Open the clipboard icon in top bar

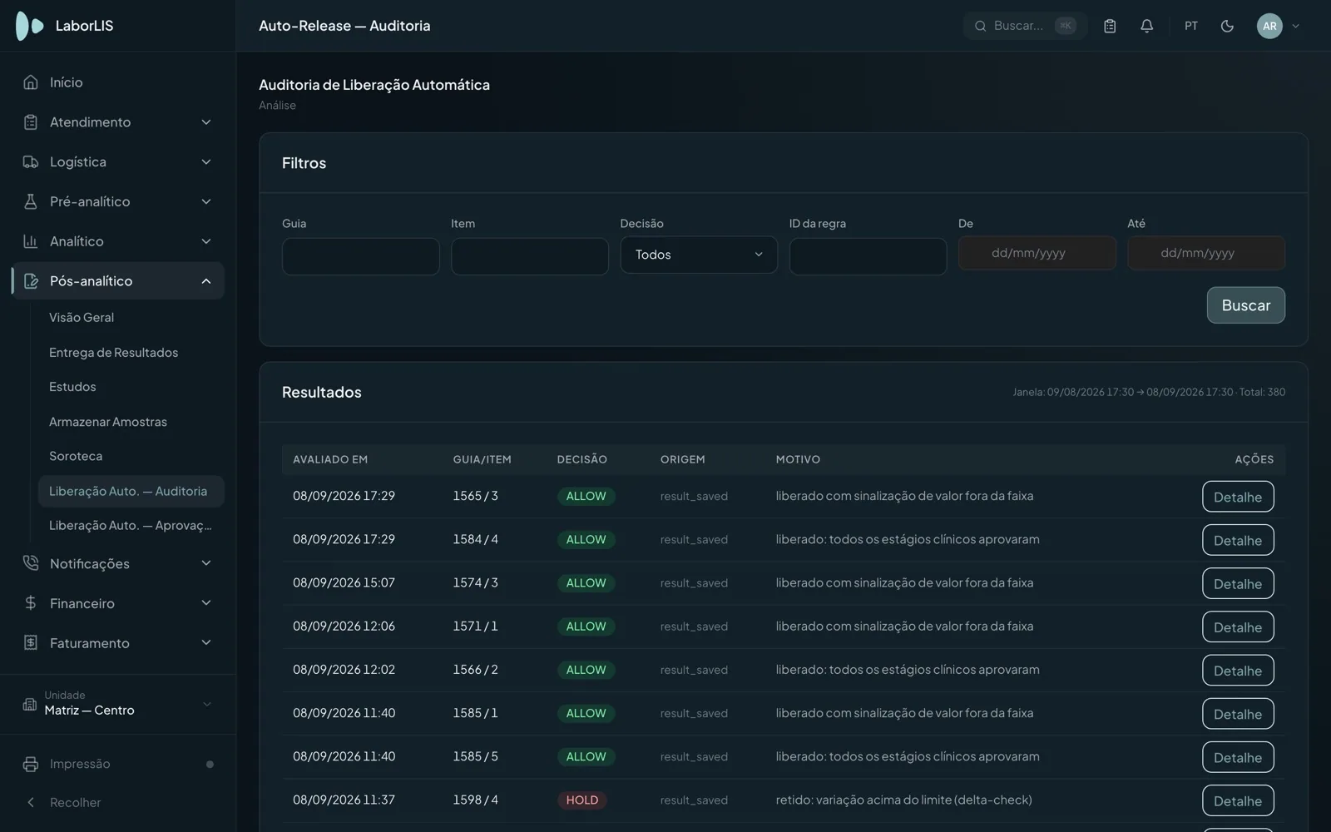click(1110, 26)
